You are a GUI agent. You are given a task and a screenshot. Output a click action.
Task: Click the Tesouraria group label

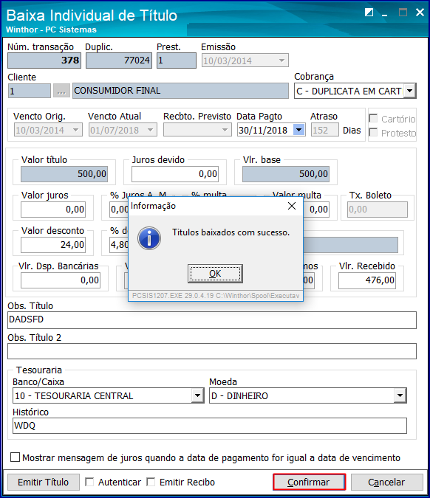[39, 370]
